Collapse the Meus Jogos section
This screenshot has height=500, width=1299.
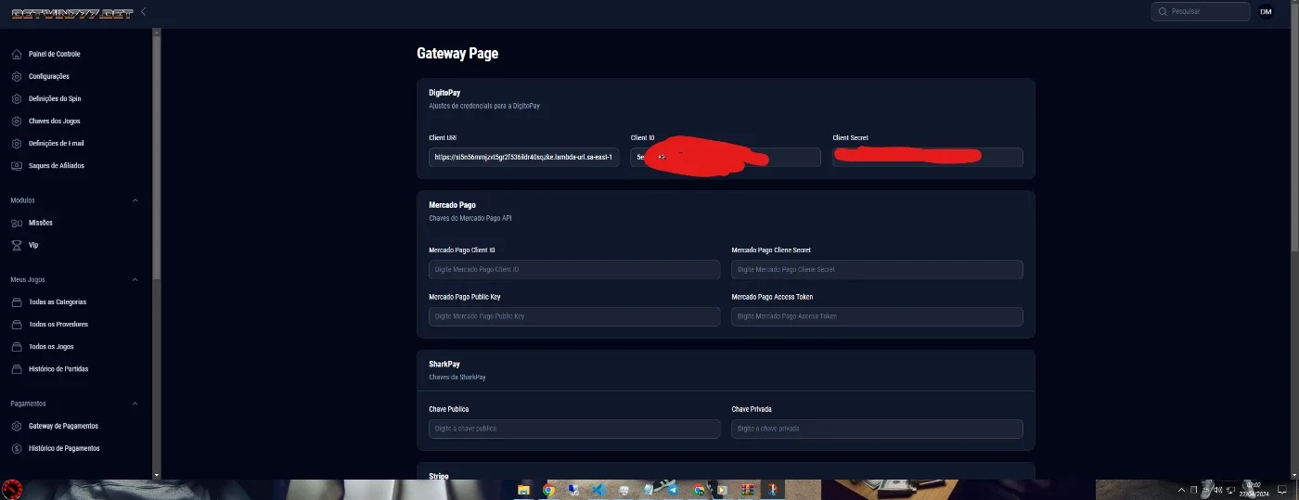click(135, 279)
